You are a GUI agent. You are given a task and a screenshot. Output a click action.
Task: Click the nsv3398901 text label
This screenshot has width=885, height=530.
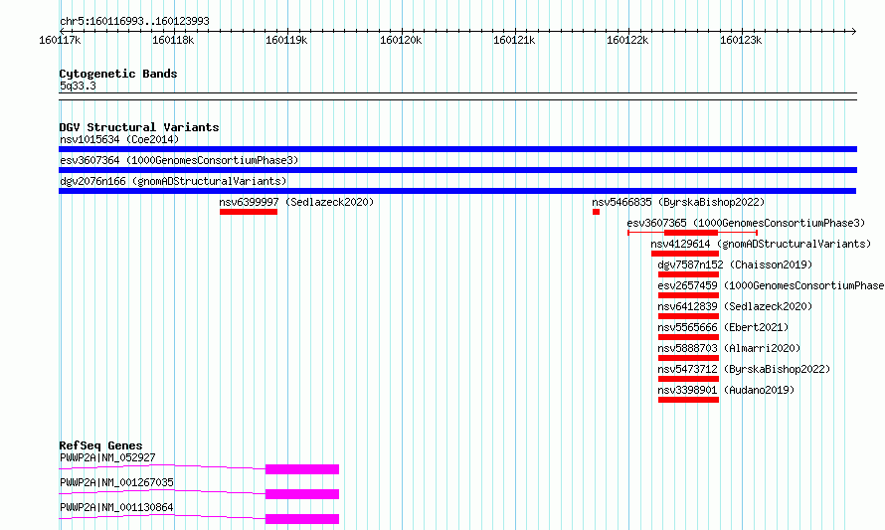[x=687, y=390]
